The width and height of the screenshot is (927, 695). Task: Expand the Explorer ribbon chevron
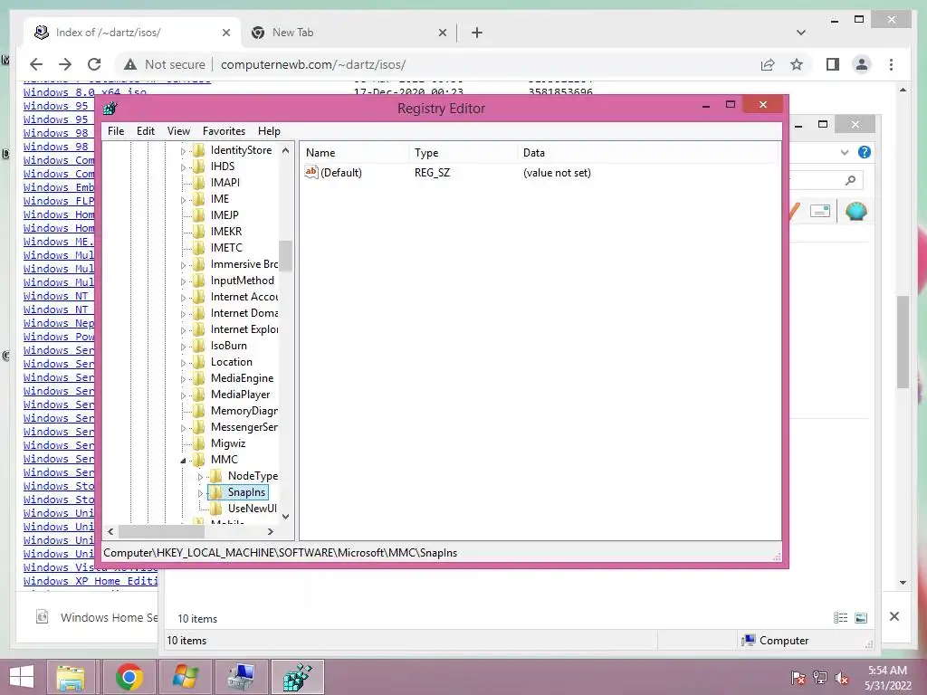pyautogui.click(x=845, y=152)
